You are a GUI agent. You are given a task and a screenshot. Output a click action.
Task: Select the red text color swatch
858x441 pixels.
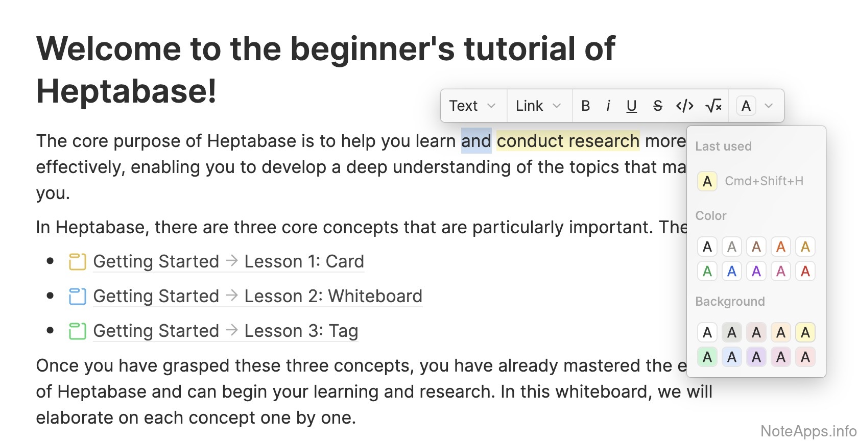(805, 271)
